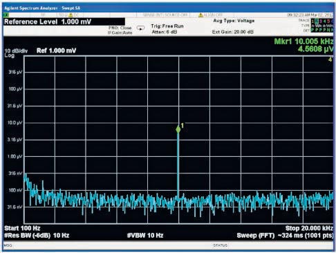Image resolution: width=336 pixels, height=253 pixels.
Task: Click the Reference Level 1.000 mV entry field
Action: coord(64,22)
